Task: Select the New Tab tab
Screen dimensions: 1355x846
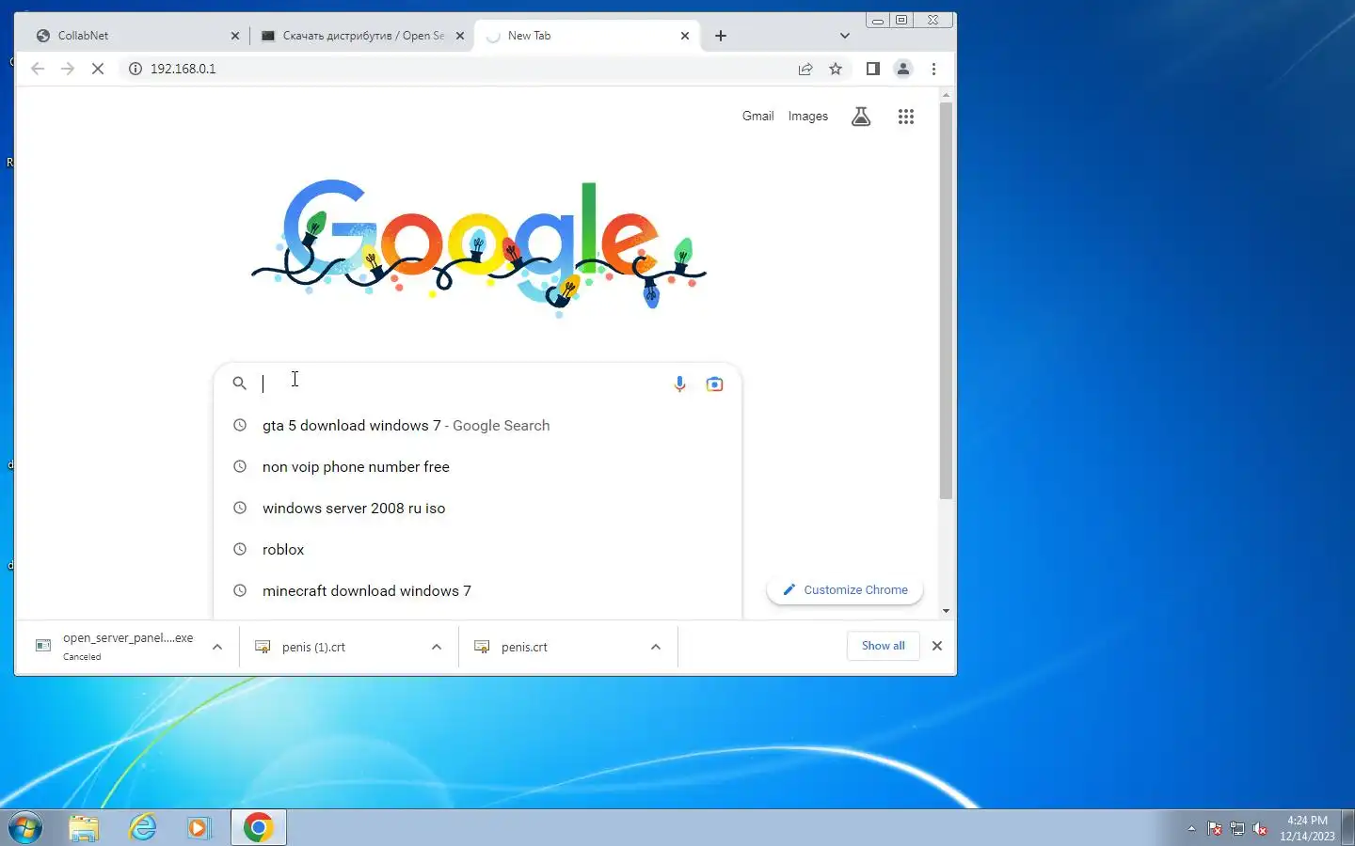Action: [x=586, y=36]
